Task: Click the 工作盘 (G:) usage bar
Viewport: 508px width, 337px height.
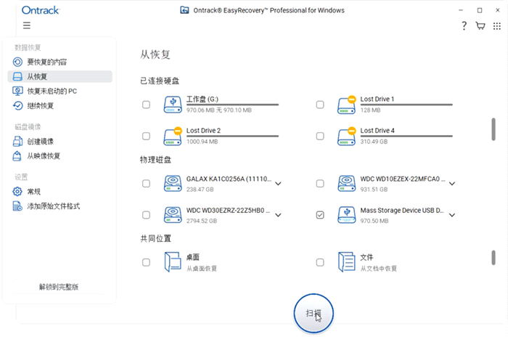Action: pos(233,105)
